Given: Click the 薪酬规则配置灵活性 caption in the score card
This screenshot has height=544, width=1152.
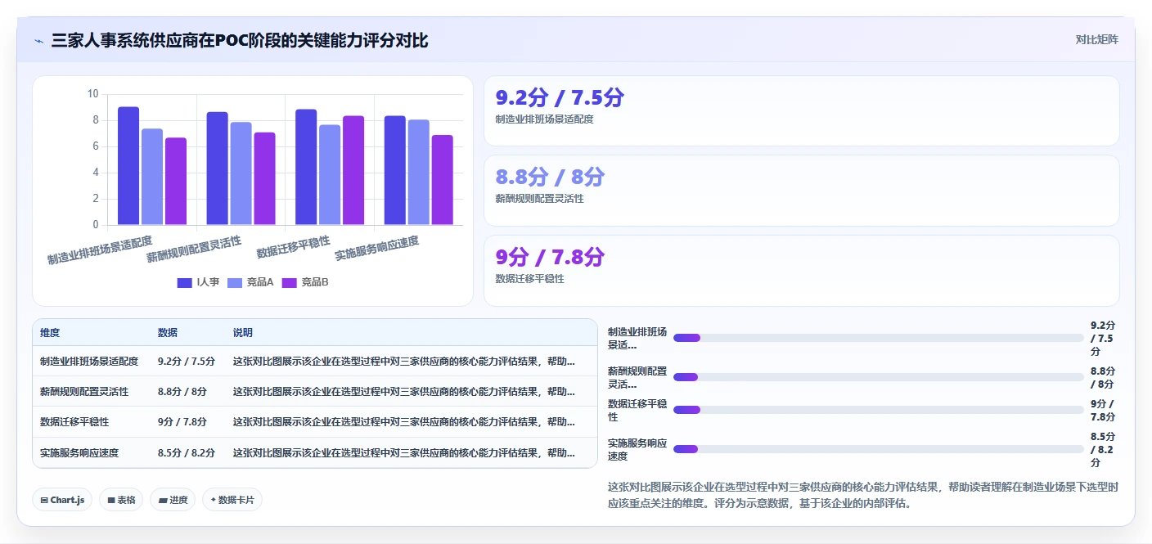Looking at the screenshot, I should 539,199.
